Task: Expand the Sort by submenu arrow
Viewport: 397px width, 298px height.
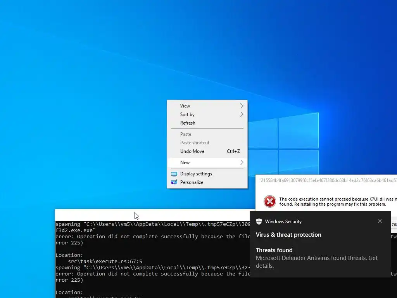Action: [242, 114]
